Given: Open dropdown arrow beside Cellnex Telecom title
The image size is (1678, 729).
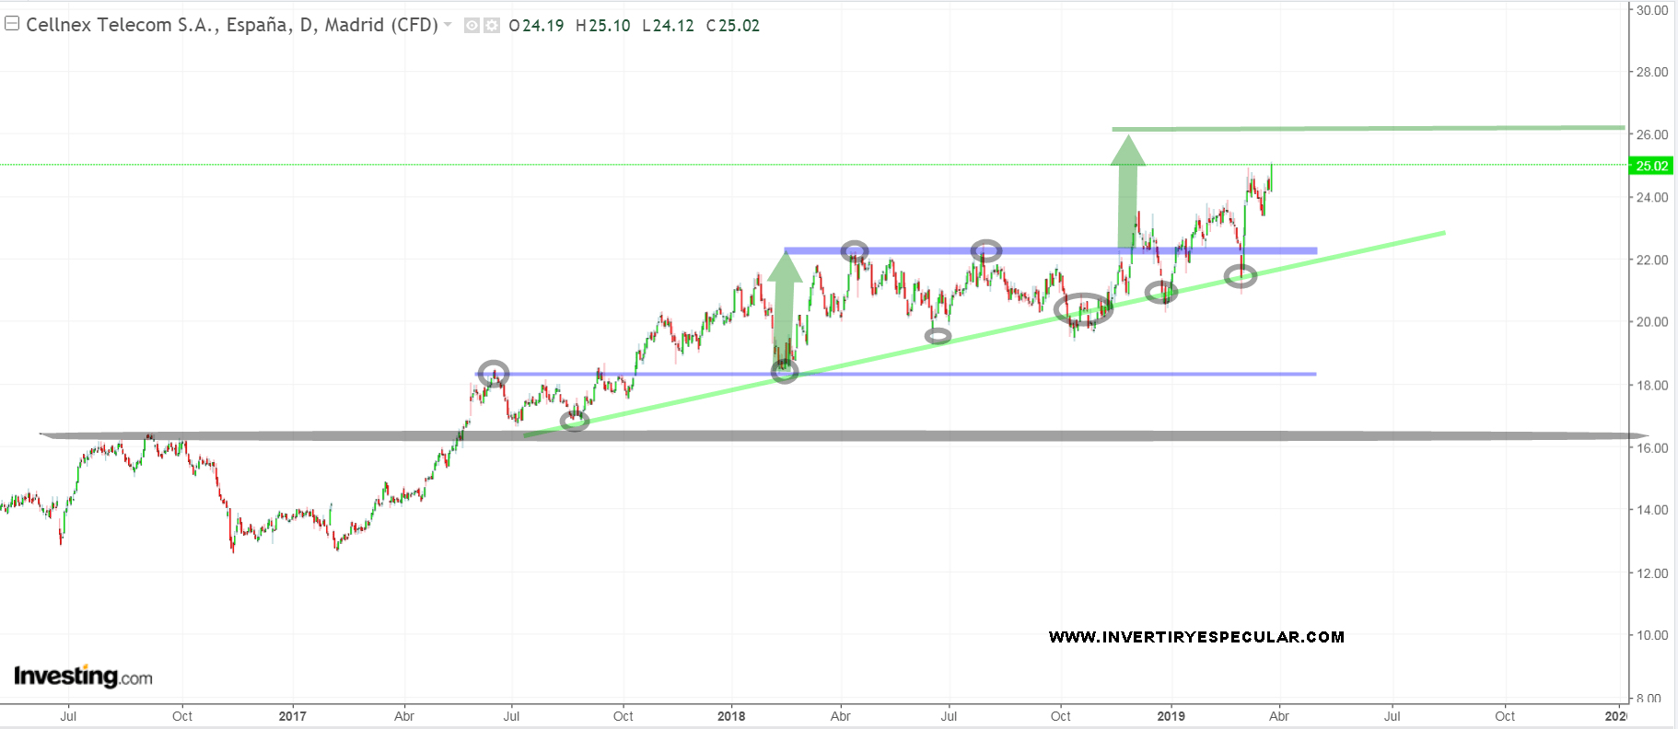Looking at the screenshot, I should [448, 25].
